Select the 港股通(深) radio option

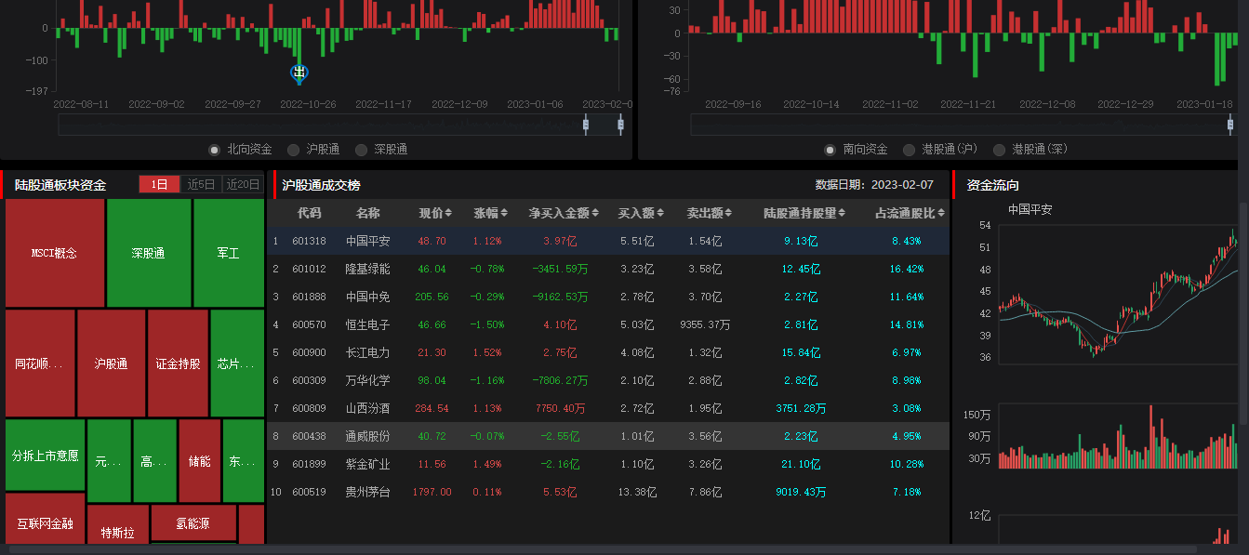[1000, 149]
